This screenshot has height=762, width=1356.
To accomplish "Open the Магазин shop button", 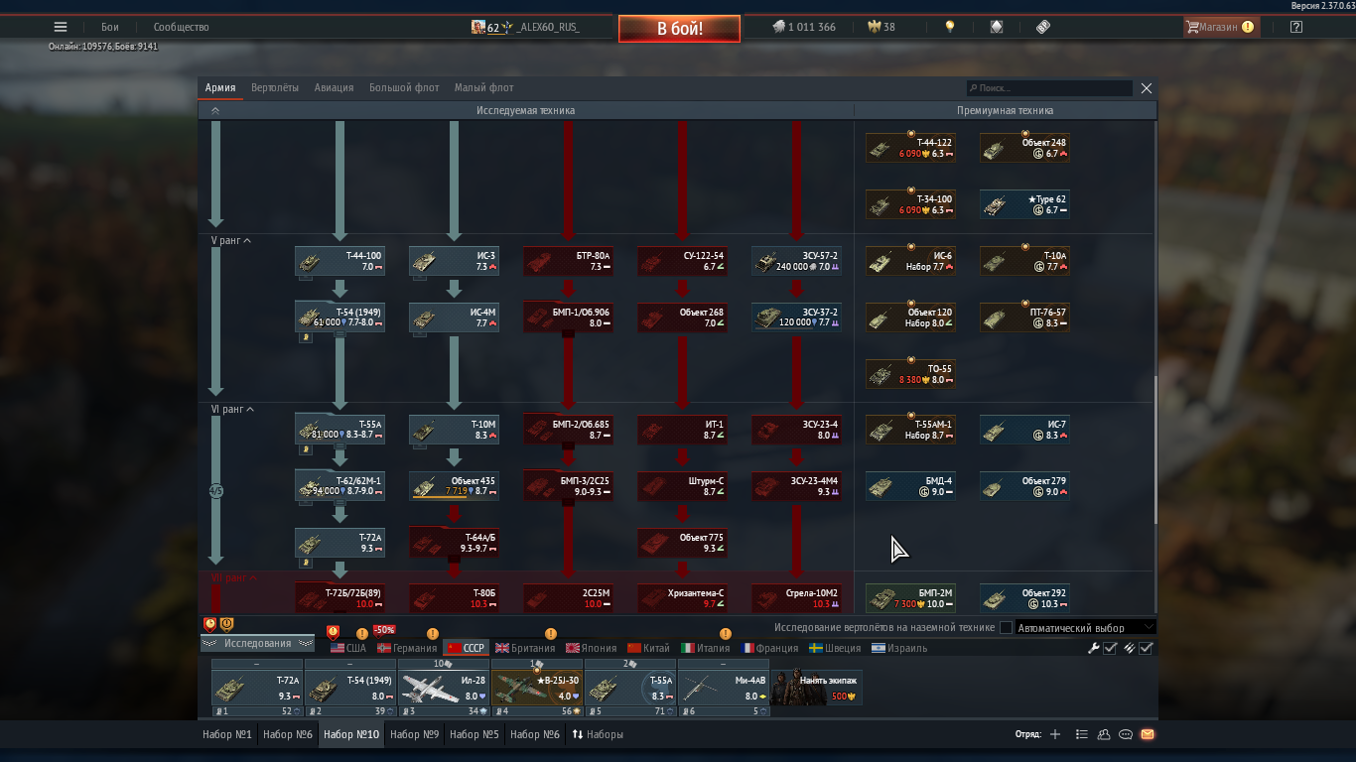I will point(1221,27).
